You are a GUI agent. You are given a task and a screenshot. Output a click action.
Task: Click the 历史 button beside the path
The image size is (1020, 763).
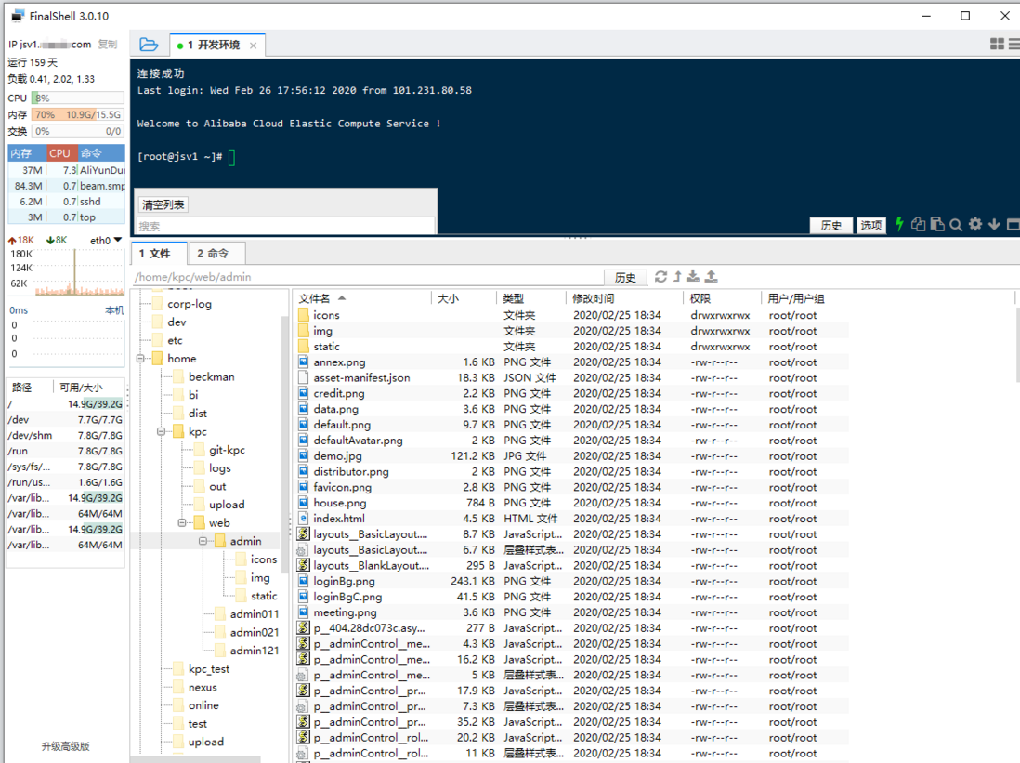coord(625,277)
